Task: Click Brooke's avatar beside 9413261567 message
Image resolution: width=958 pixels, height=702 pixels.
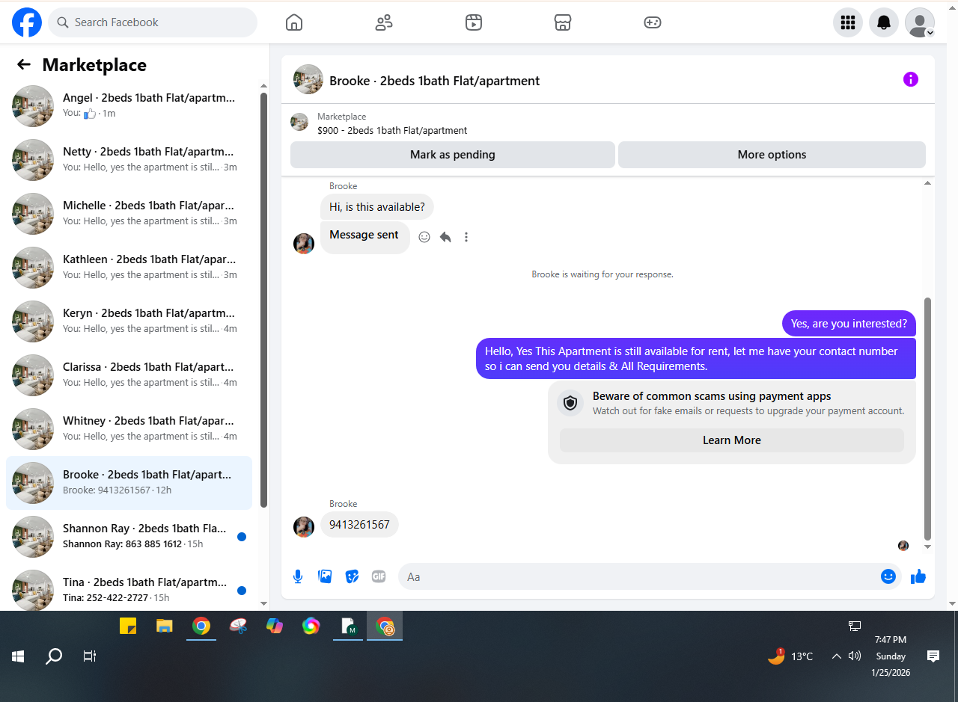Action: [x=304, y=526]
